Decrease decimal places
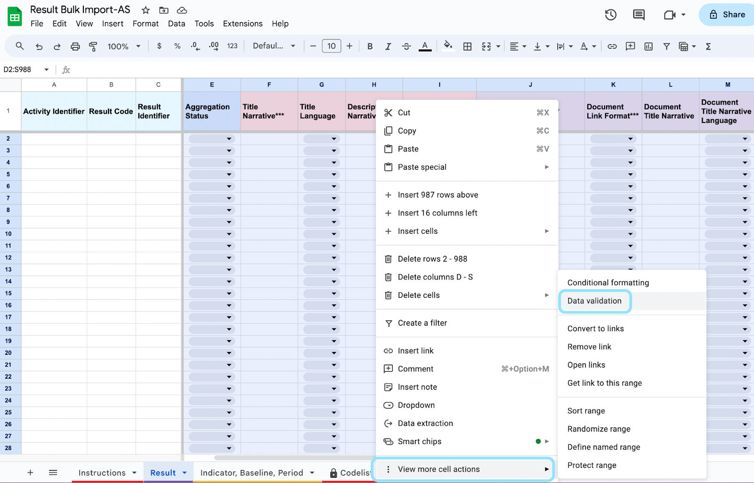 (x=195, y=46)
